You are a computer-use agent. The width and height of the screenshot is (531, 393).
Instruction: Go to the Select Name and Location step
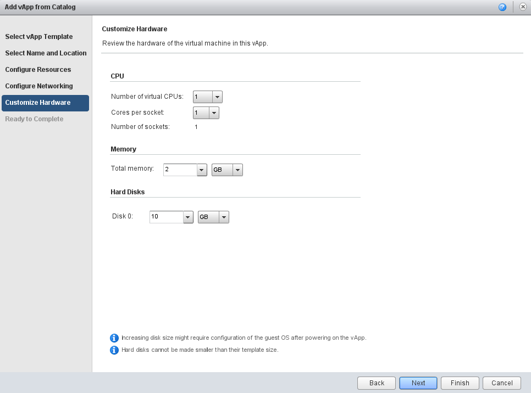[46, 53]
